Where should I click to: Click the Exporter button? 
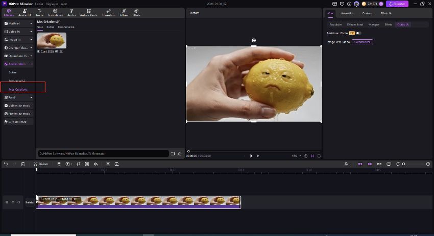point(397,4)
